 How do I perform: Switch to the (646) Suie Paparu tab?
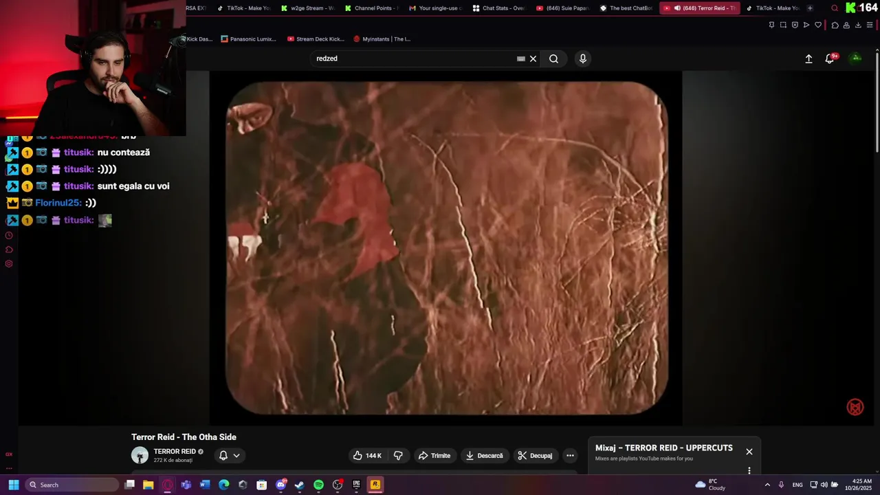click(563, 8)
